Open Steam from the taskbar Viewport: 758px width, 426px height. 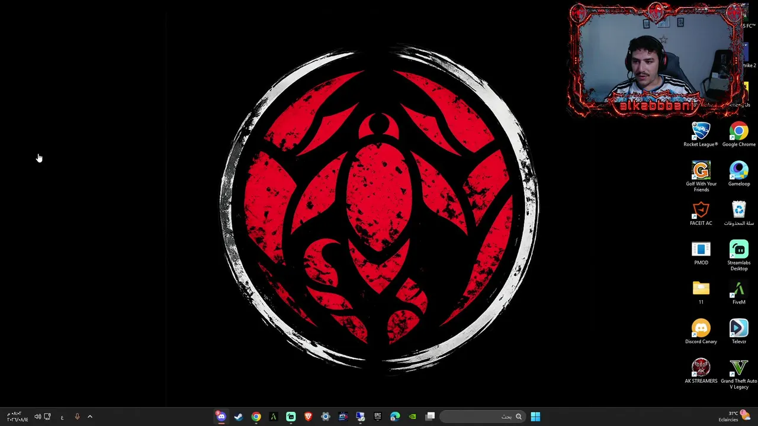[238, 417]
